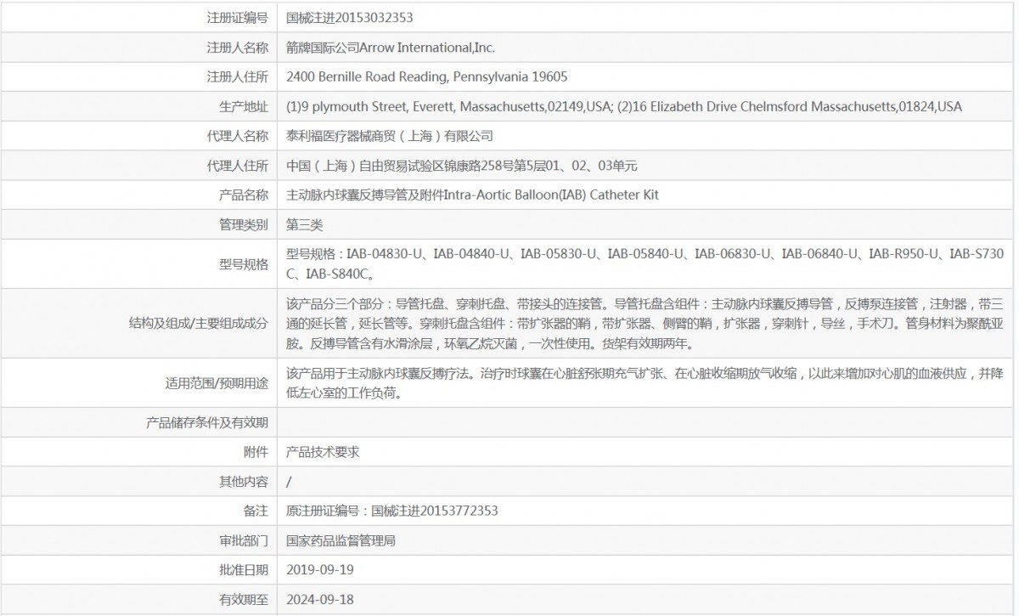The image size is (1019, 616).
Task: Click the 注册人住所 label
Action: coord(238,76)
